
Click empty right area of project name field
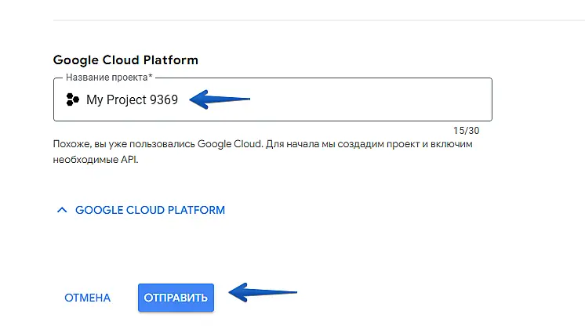click(x=376, y=99)
